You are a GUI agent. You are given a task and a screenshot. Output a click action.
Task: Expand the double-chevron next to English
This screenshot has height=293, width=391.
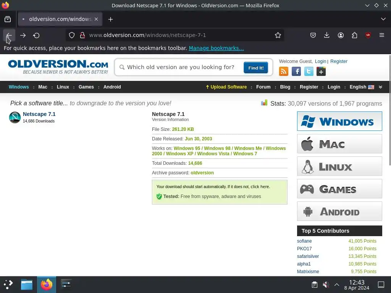pyautogui.click(x=381, y=87)
